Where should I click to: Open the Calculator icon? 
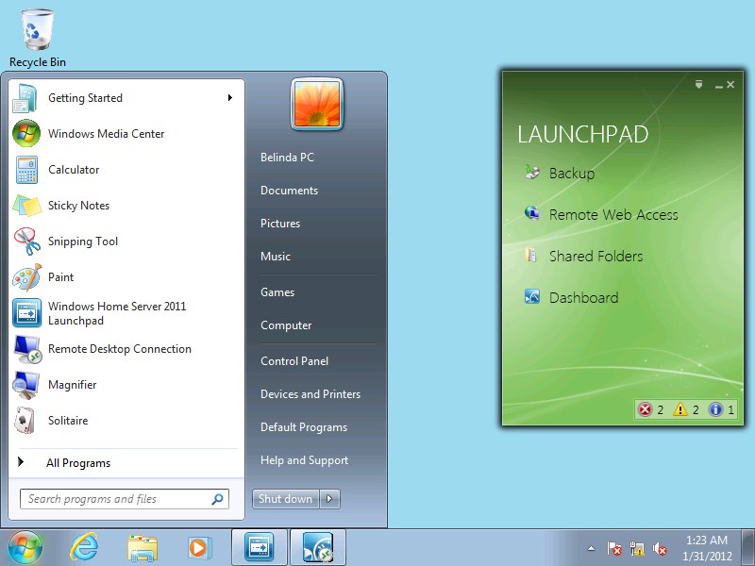click(x=26, y=170)
